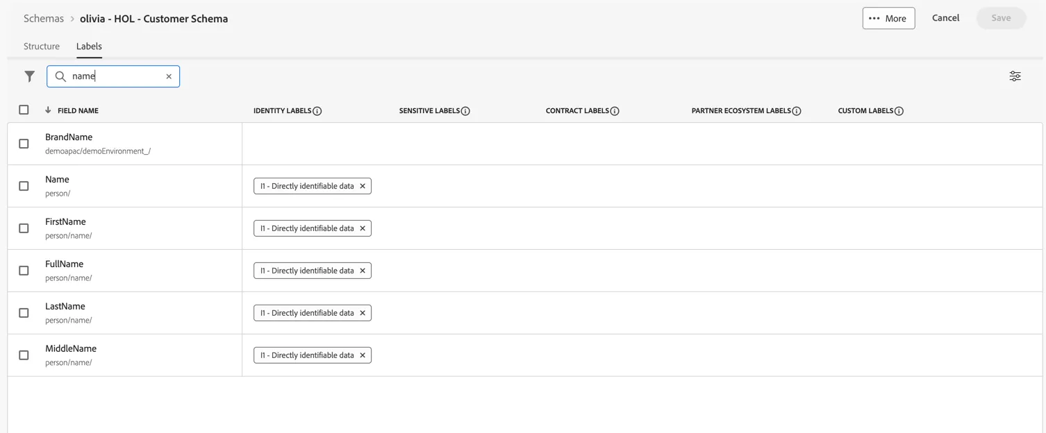Select the LastName row checkbox
1046x433 pixels.
(x=24, y=313)
